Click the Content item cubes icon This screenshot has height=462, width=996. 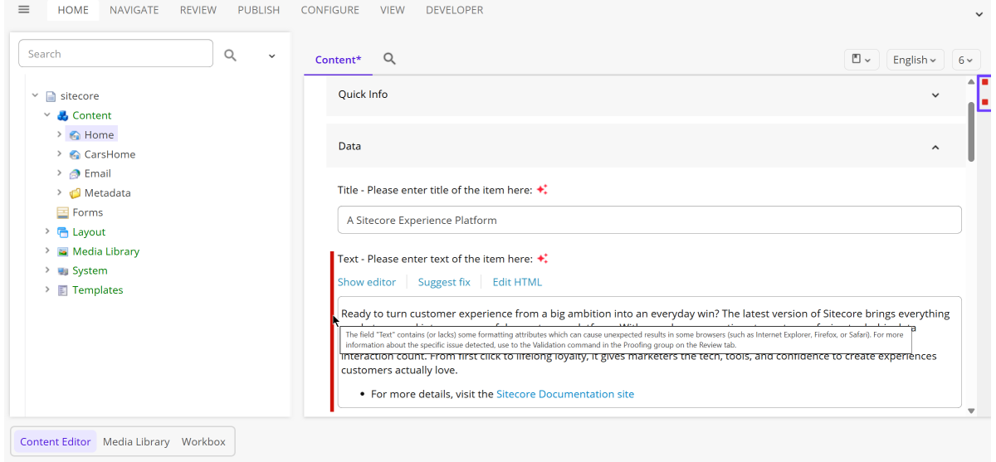(x=63, y=115)
